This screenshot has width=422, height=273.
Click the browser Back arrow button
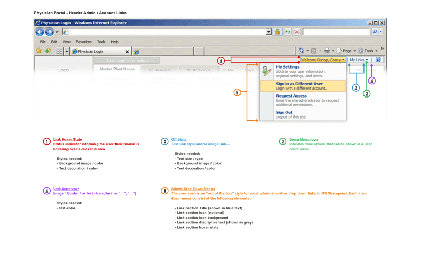(40, 32)
